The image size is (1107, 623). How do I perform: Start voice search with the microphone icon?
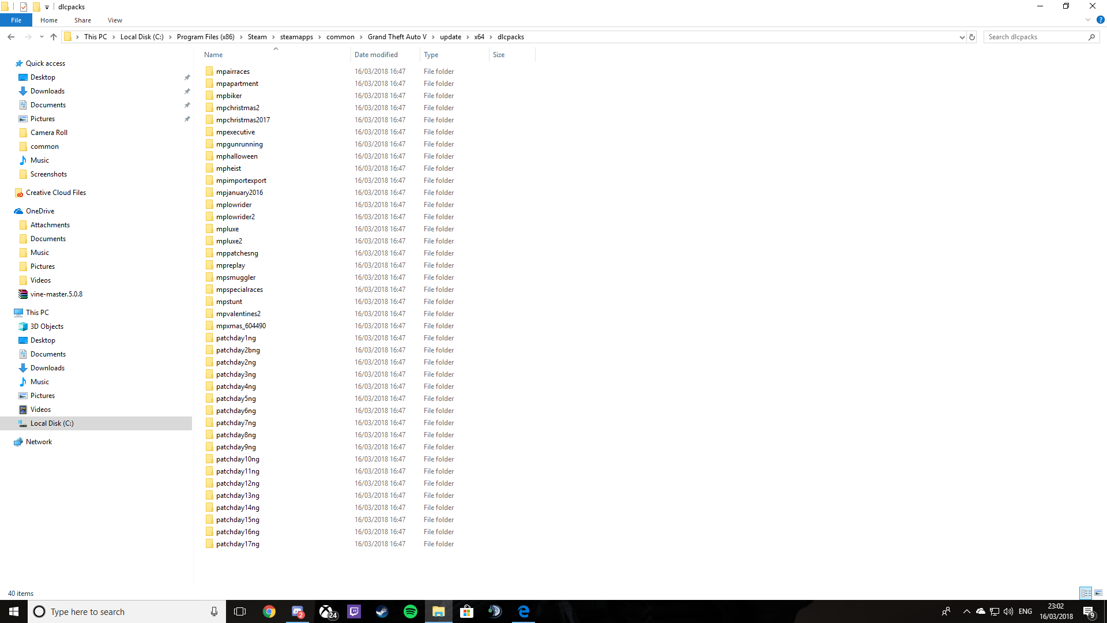(x=214, y=611)
